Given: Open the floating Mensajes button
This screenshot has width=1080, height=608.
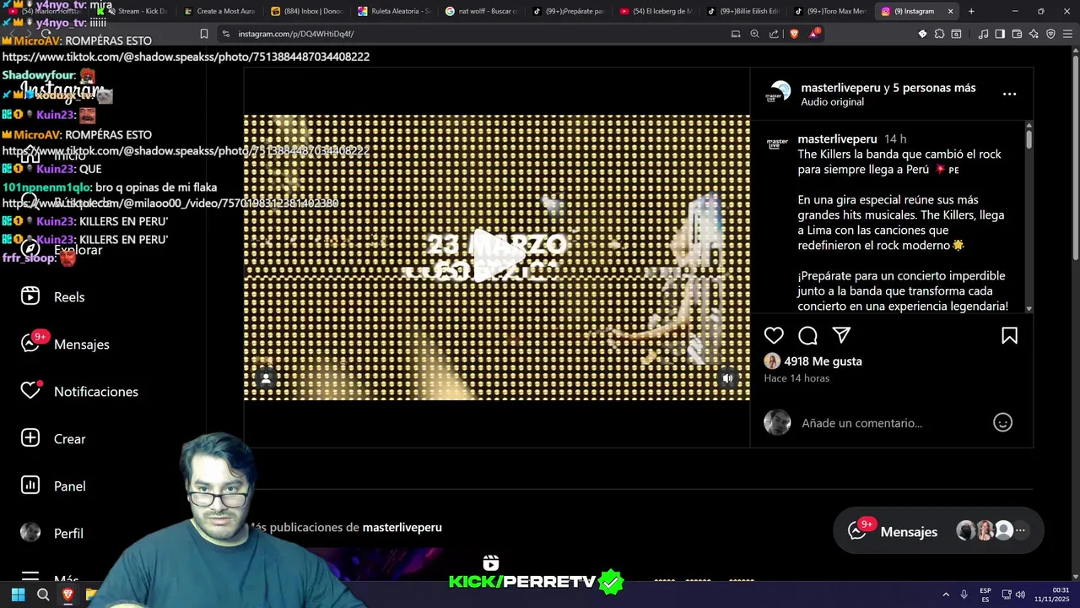Looking at the screenshot, I should pos(937,531).
